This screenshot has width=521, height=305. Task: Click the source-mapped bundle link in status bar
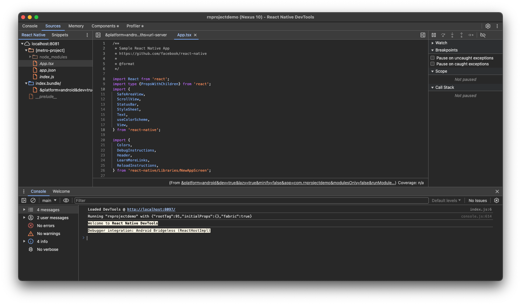click(288, 183)
